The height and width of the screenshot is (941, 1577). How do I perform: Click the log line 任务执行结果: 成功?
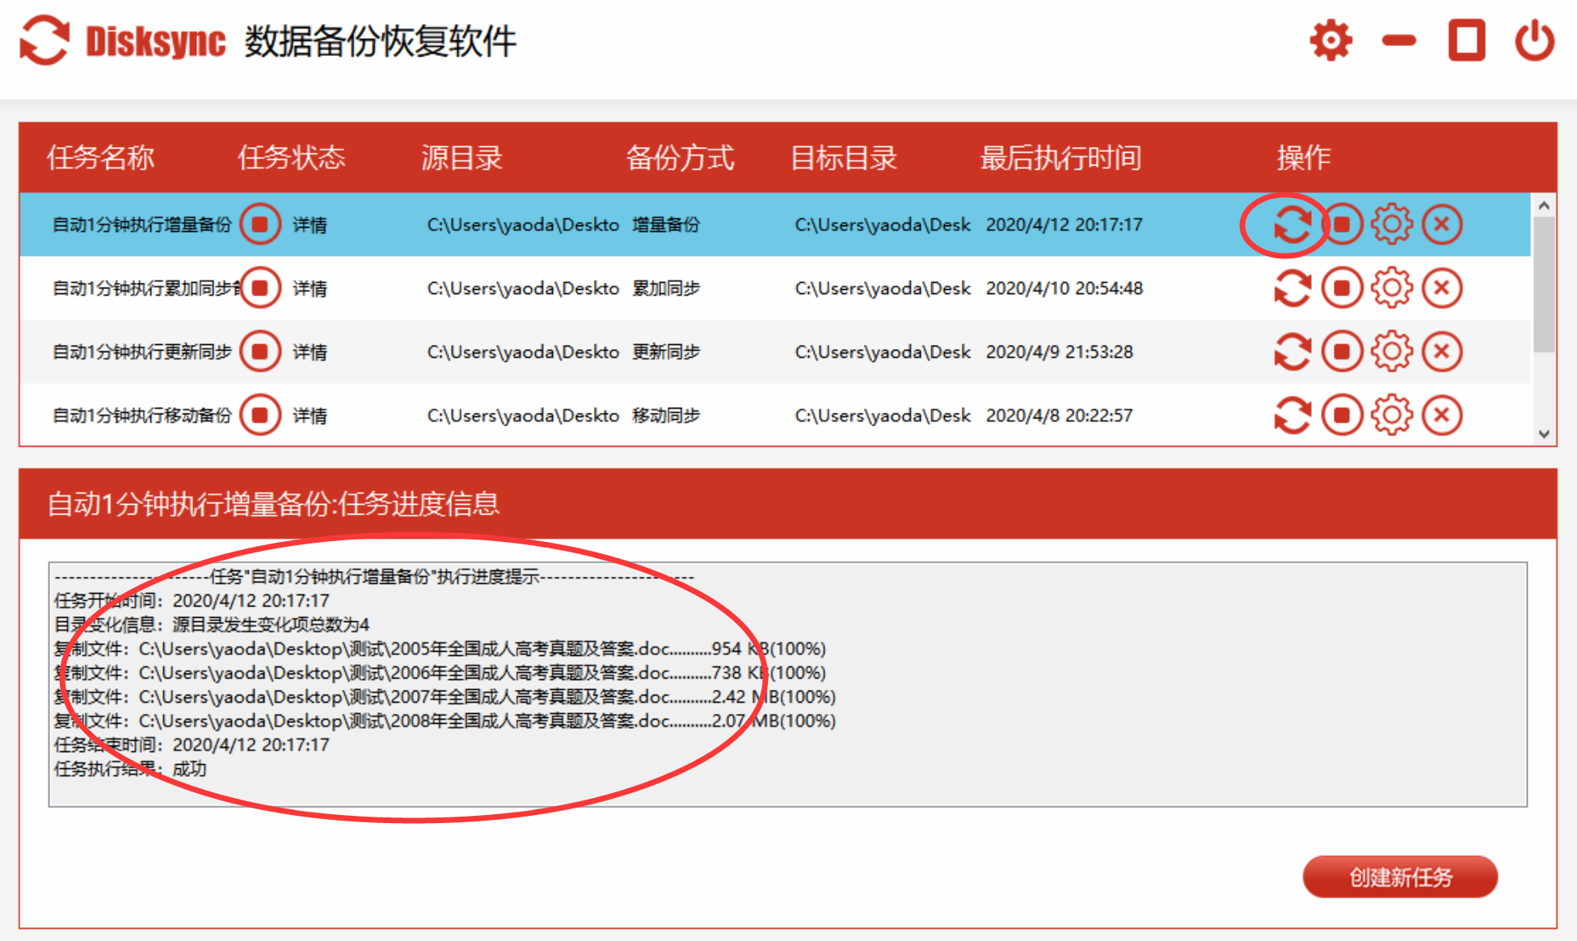pos(130,769)
